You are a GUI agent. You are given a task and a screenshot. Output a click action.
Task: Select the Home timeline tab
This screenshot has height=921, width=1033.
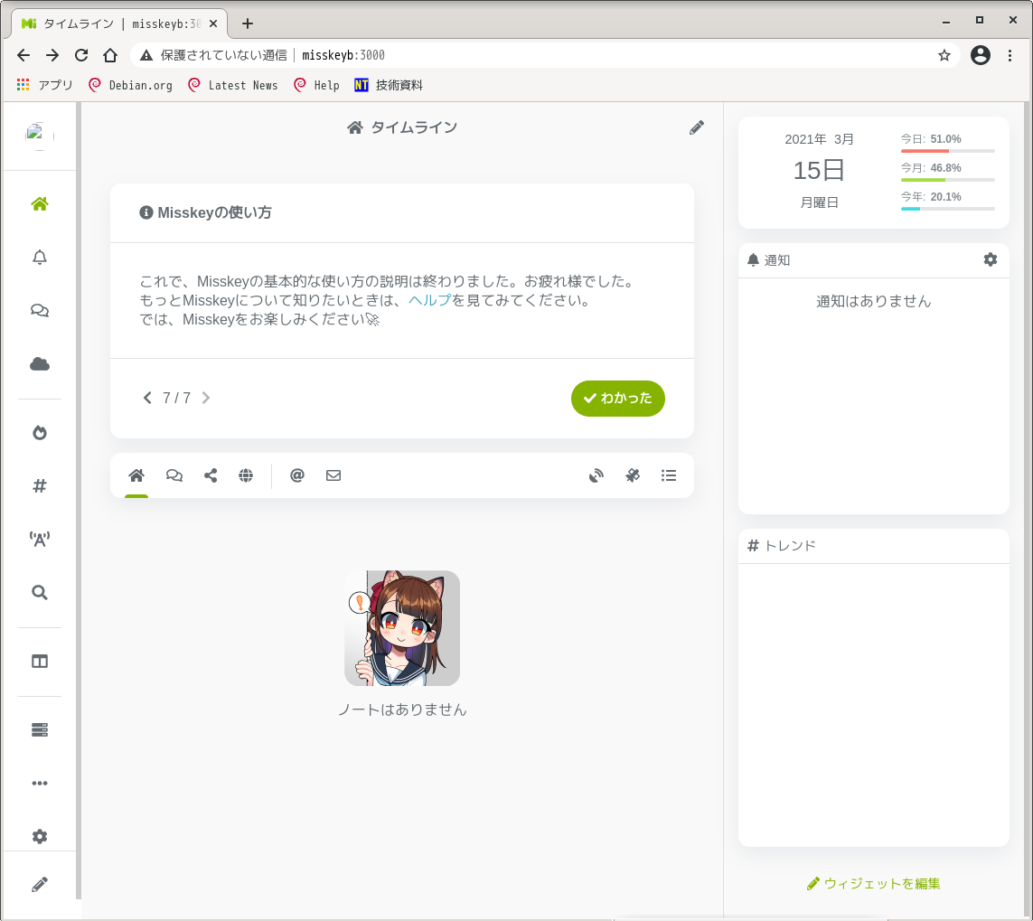coord(136,475)
